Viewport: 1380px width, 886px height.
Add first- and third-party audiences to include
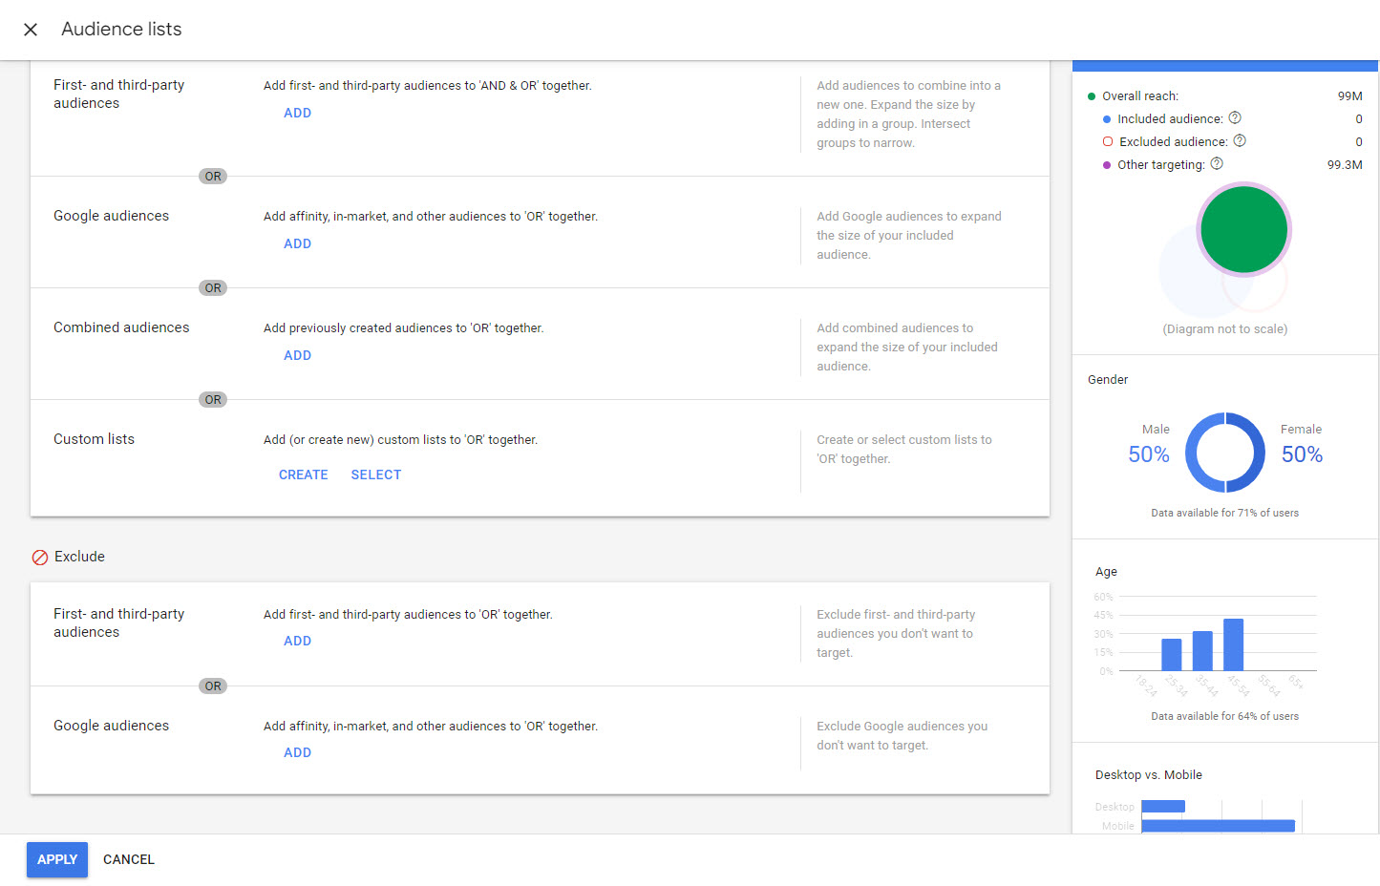(x=297, y=113)
